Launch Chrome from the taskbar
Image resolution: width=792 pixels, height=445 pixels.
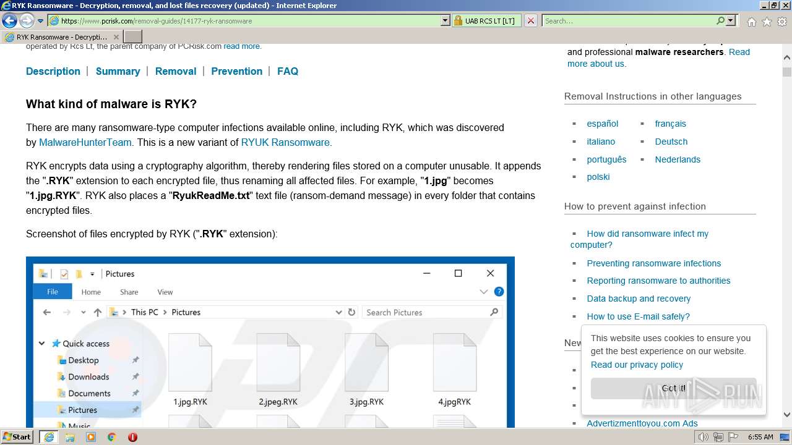coord(112,437)
